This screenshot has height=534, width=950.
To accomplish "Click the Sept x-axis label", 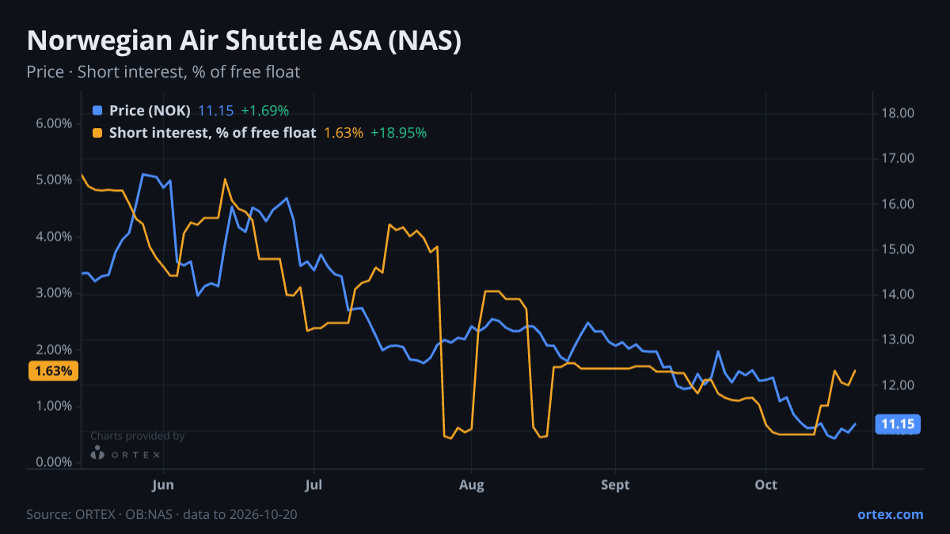I will [615, 484].
